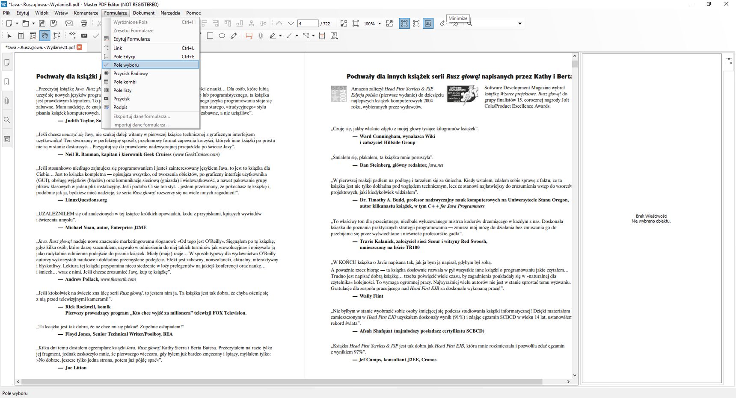736x398 pixels.
Task: Choose Przycisk in Formularze menu
Action: click(x=151, y=99)
